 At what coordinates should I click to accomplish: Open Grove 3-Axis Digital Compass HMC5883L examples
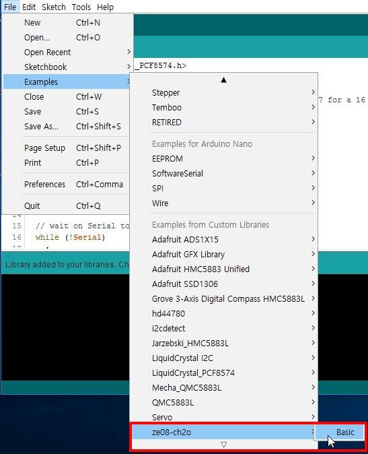224,298
